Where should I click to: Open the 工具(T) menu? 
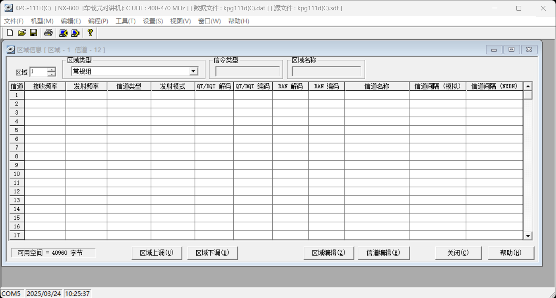[x=126, y=21]
